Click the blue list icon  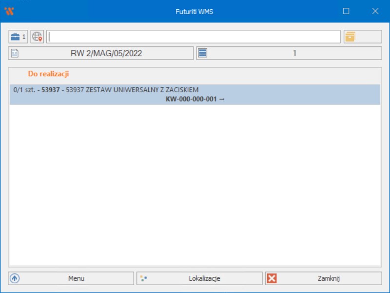(203, 53)
